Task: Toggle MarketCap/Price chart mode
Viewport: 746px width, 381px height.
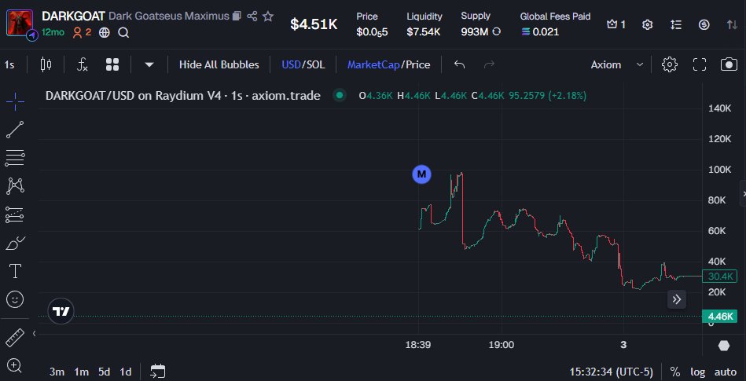Action: click(x=389, y=64)
